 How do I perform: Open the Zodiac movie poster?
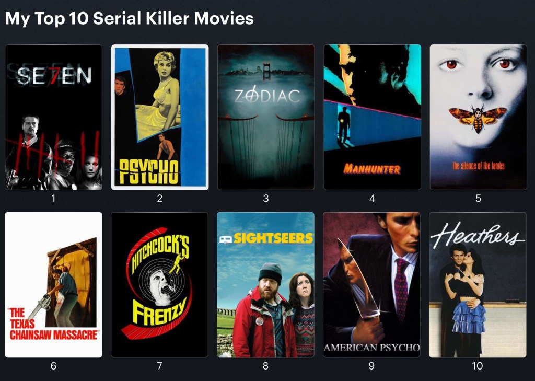tap(266, 117)
